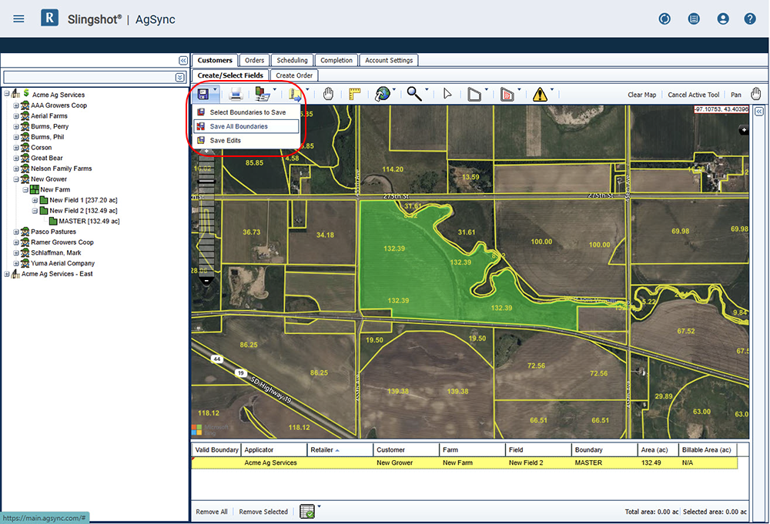
Task: Click the export file arrow toolbar icon
Action: point(296,94)
